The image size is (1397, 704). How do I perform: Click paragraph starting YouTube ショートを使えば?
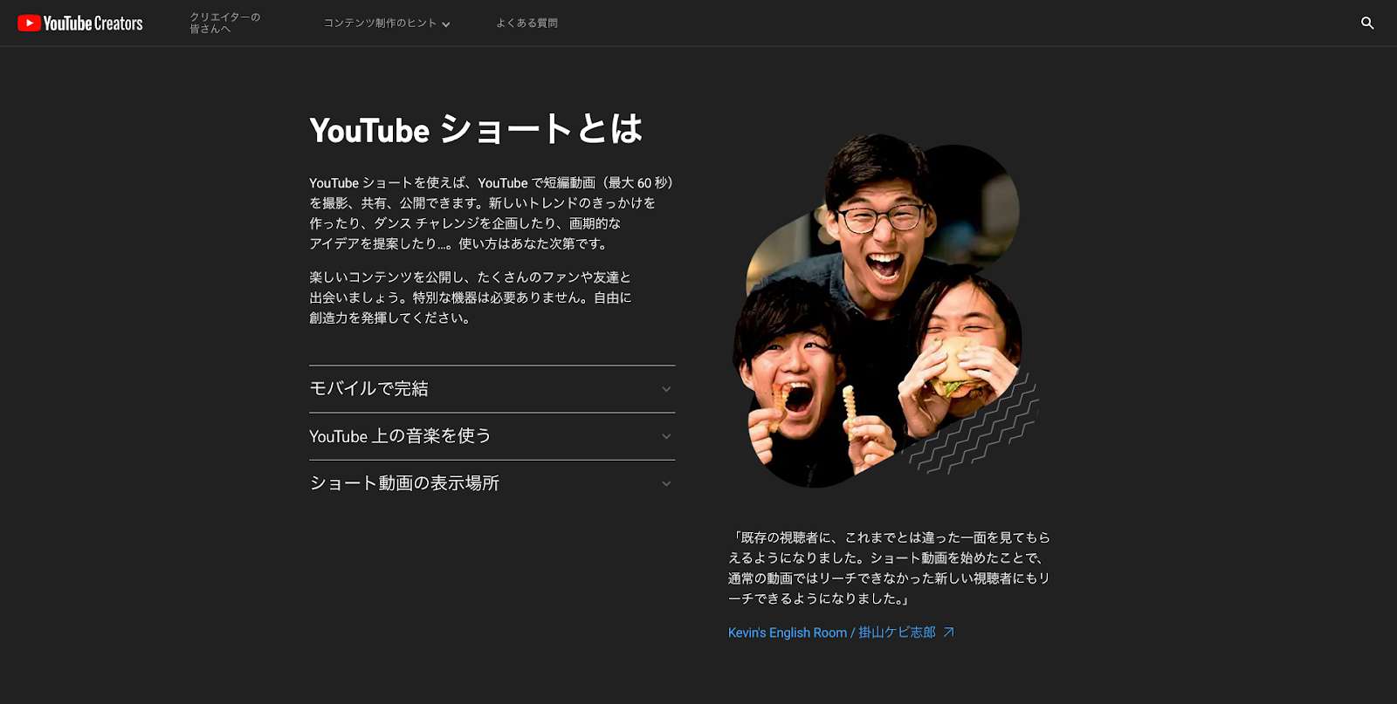pyautogui.click(x=492, y=213)
